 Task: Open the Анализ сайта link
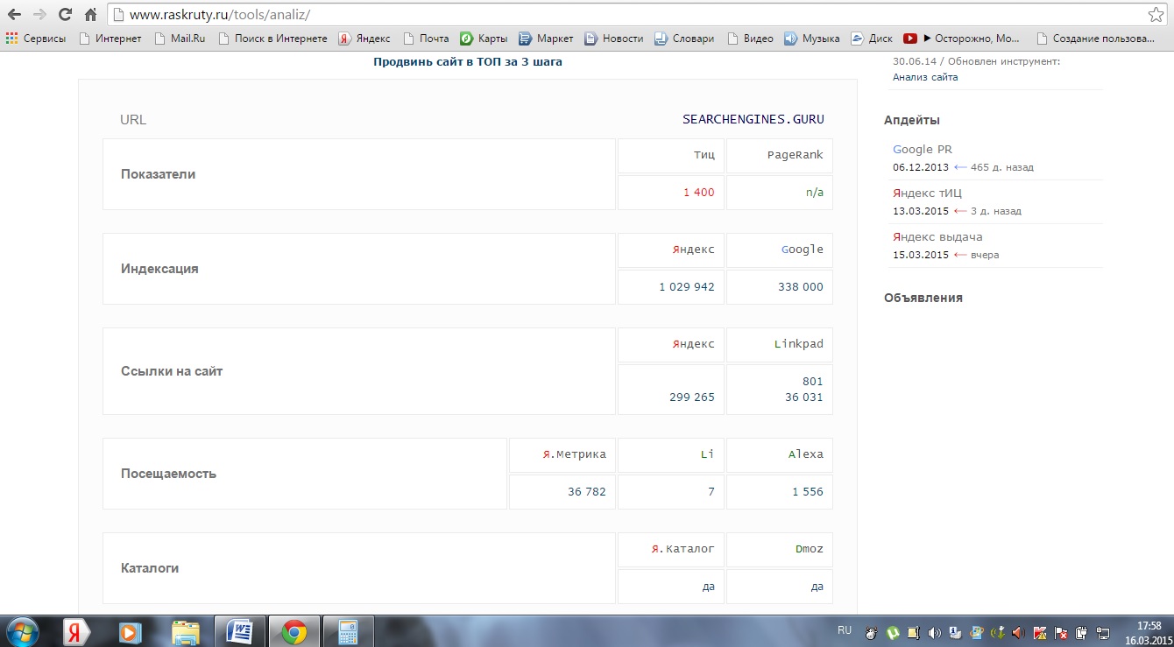click(925, 77)
